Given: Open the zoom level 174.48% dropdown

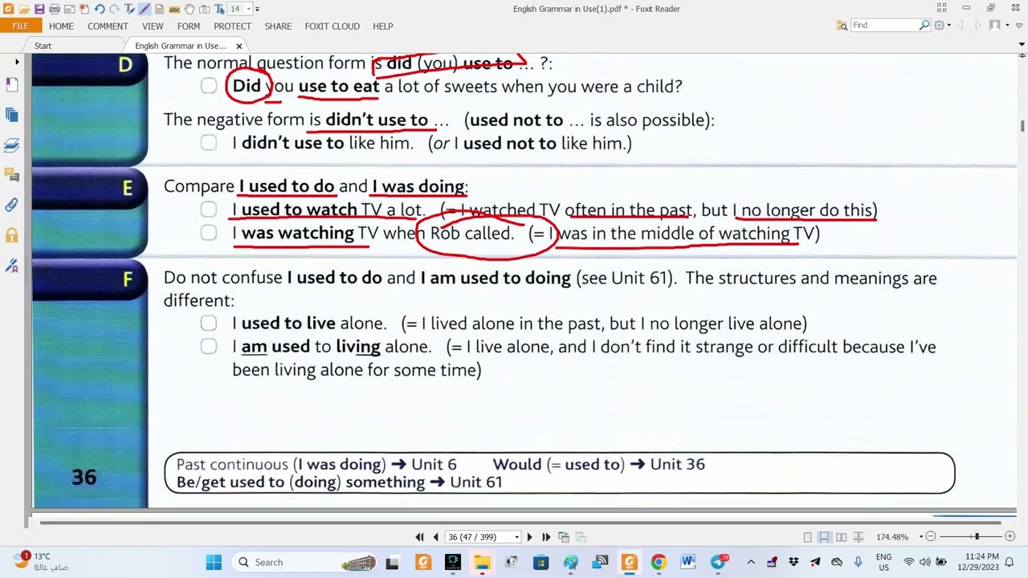Looking at the screenshot, I should click(x=920, y=536).
